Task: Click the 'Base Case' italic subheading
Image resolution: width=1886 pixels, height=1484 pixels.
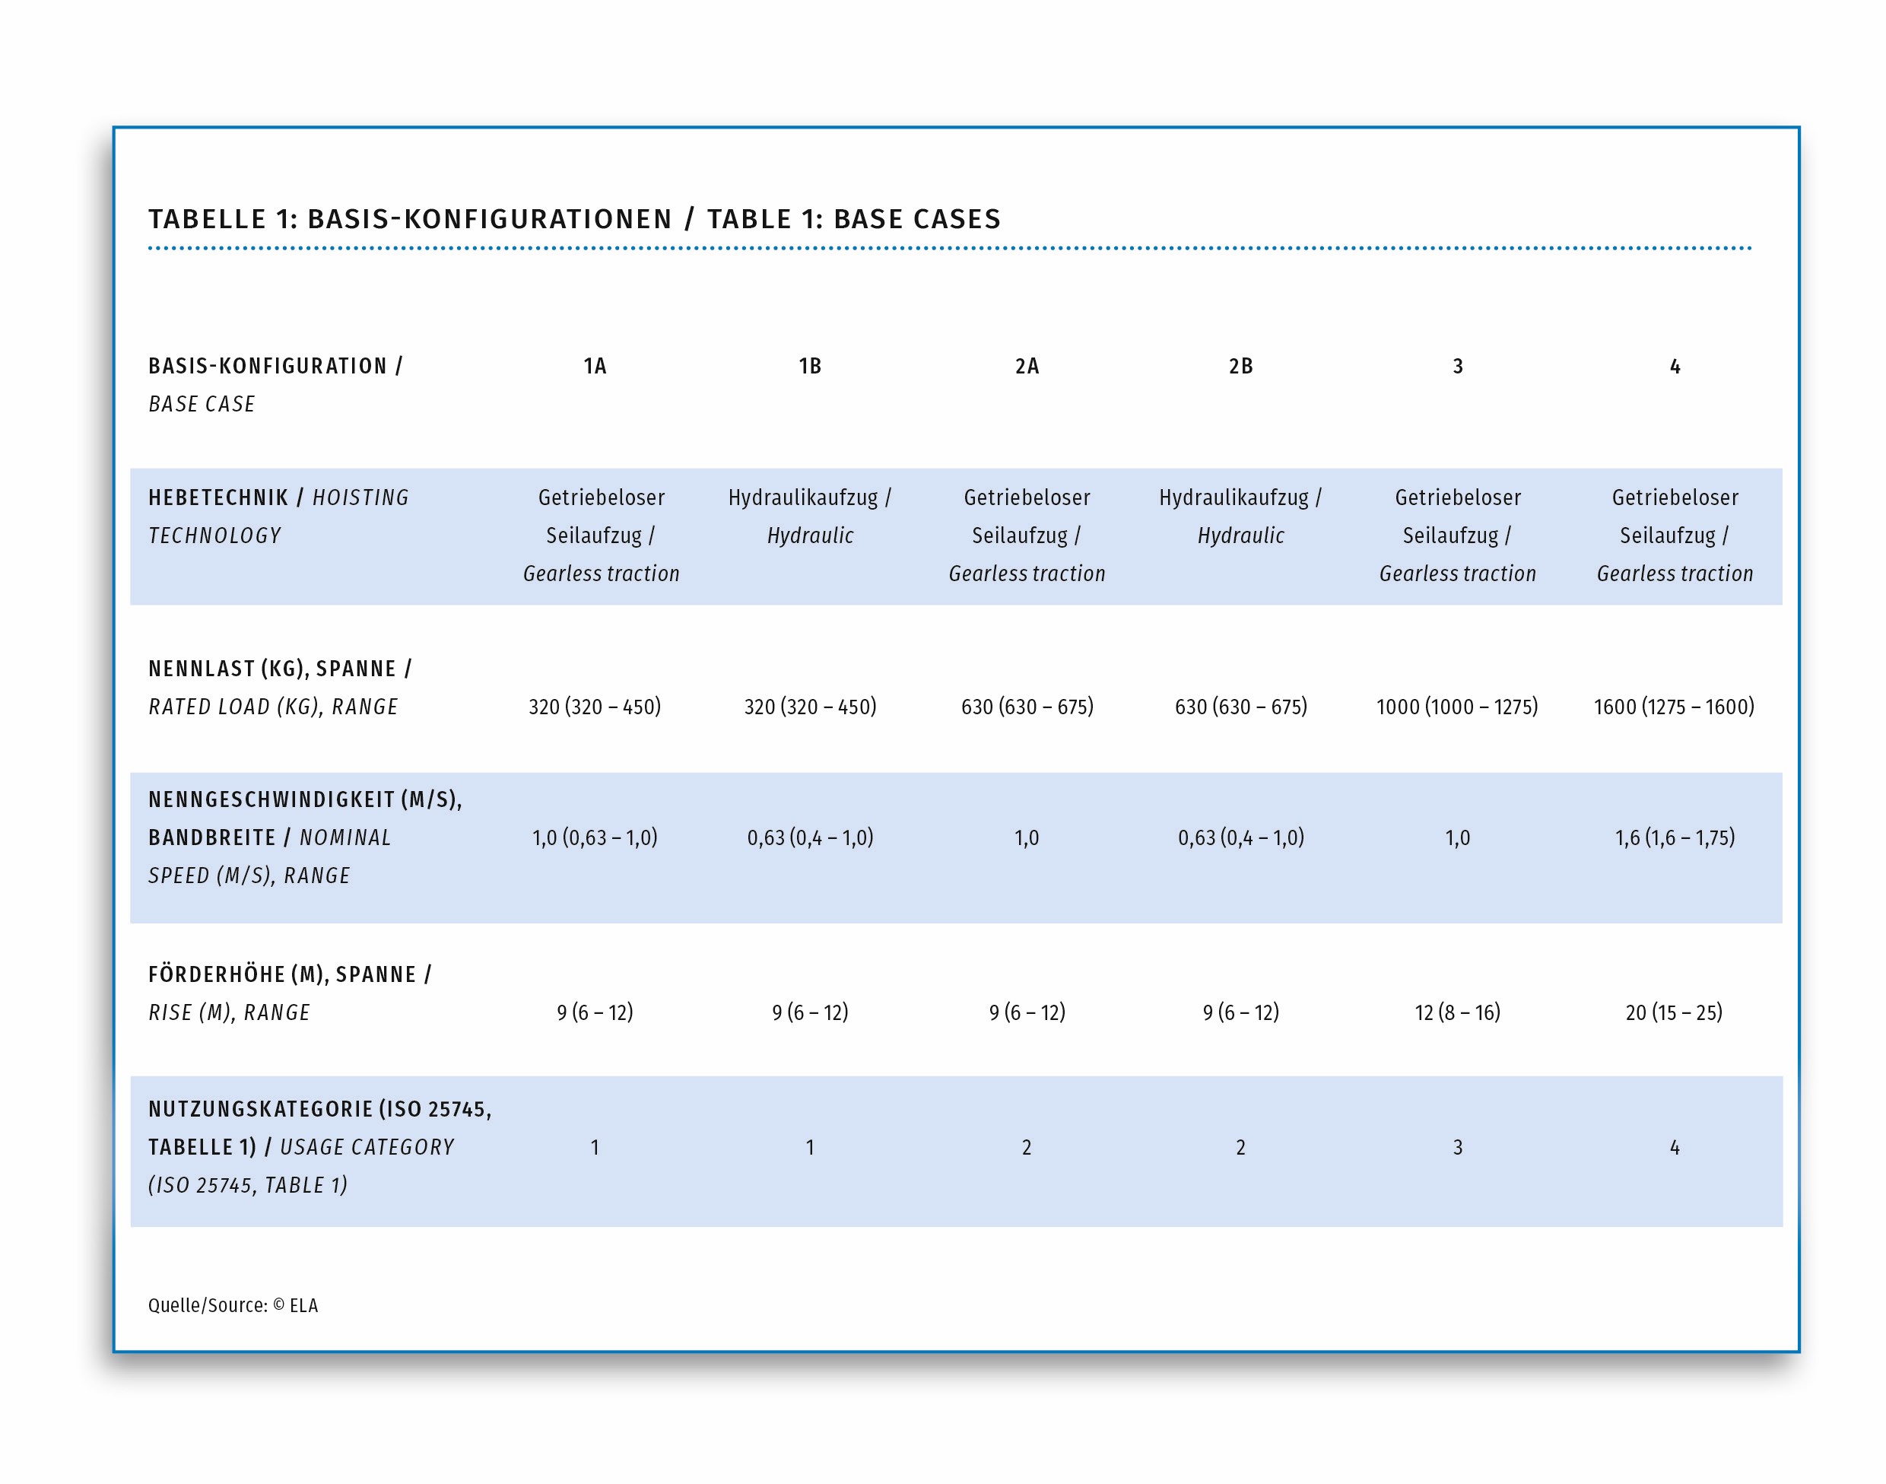Action: point(202,404)
